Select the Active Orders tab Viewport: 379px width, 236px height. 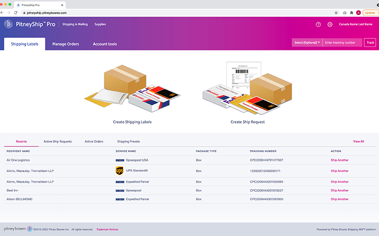coord(94,141)
